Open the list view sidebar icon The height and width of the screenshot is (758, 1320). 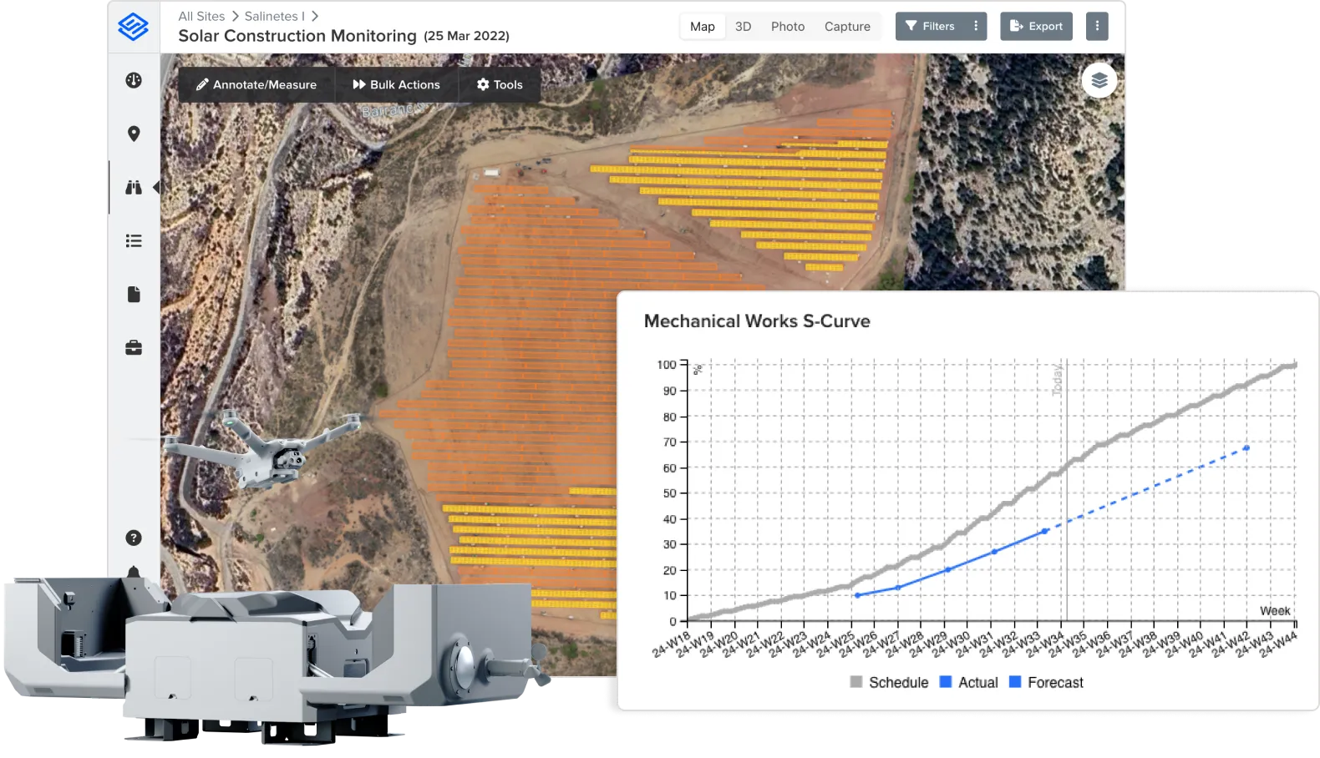134,240
